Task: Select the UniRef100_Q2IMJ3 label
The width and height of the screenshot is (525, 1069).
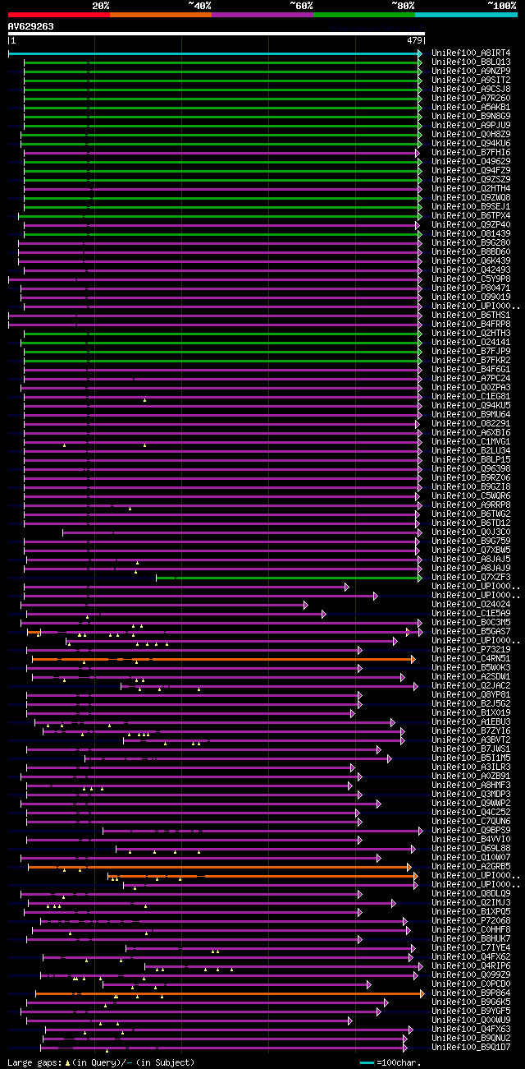Action: pyautogui.click(x=471, y=902)
